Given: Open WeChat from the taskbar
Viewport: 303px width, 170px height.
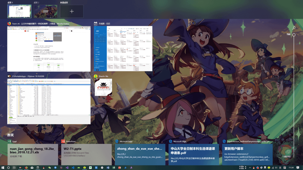Looking at the screenshot, I should pyautogui.click(x=50, y=168).
